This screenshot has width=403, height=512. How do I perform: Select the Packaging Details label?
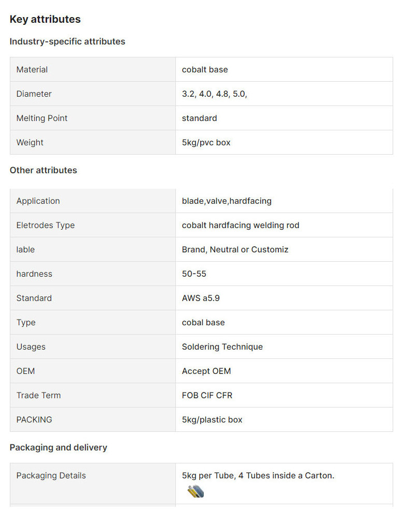tap(51, 475)
